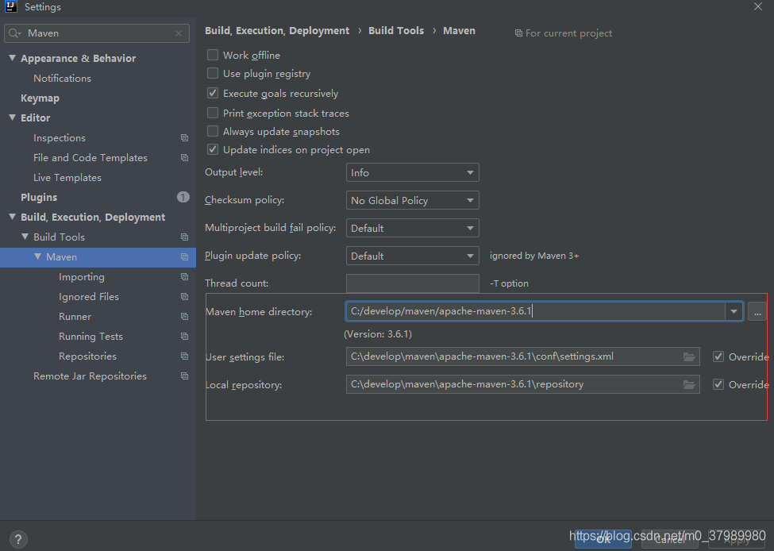Click Build Tools in the breadcrumb

396,31
